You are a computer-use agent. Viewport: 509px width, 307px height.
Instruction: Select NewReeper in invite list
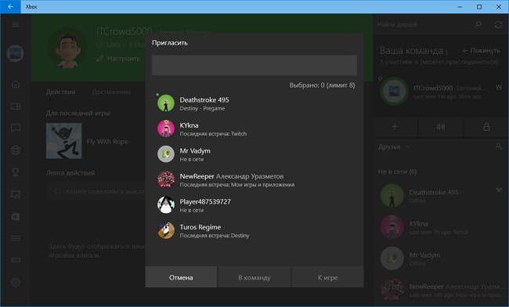point(254,179)
